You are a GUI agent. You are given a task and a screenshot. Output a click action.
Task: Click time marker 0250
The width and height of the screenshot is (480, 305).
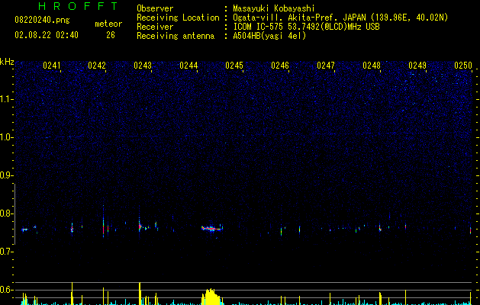(463, 66)
